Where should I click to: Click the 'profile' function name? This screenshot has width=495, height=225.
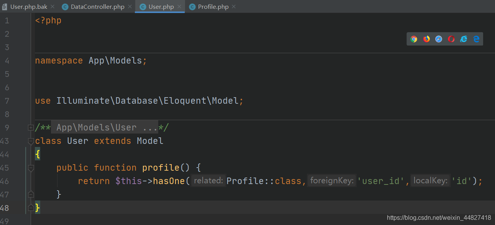pos(161,168)
